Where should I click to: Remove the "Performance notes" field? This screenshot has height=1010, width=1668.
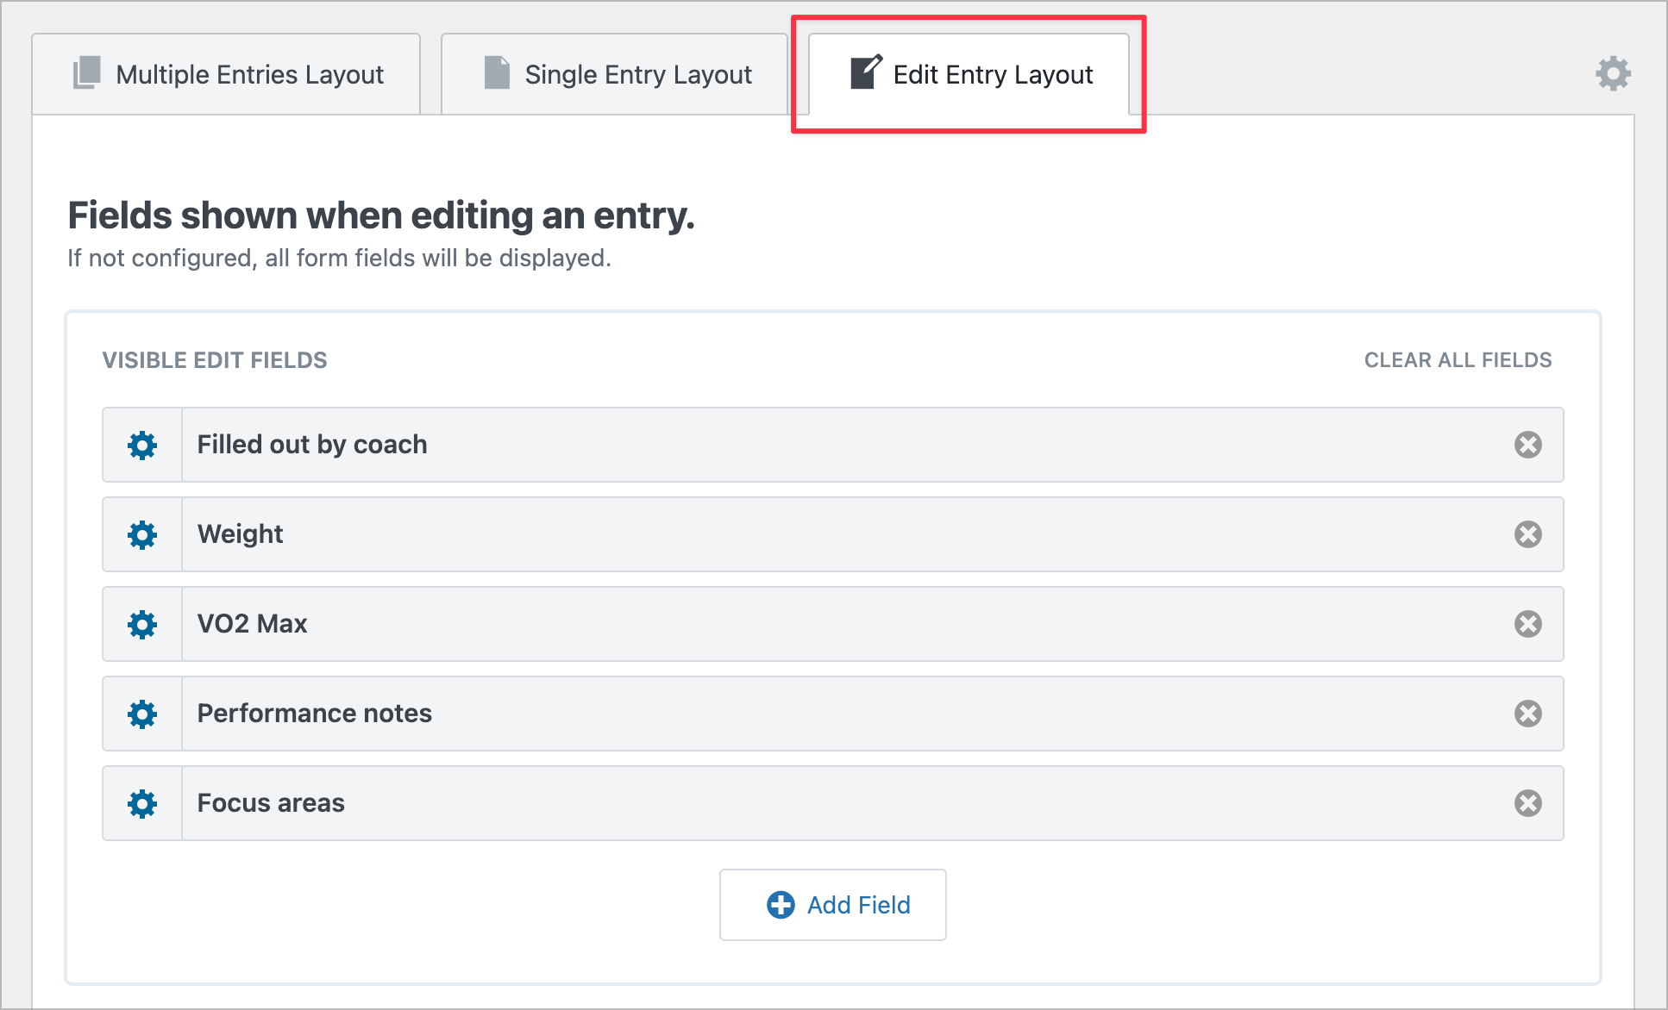1527,714
